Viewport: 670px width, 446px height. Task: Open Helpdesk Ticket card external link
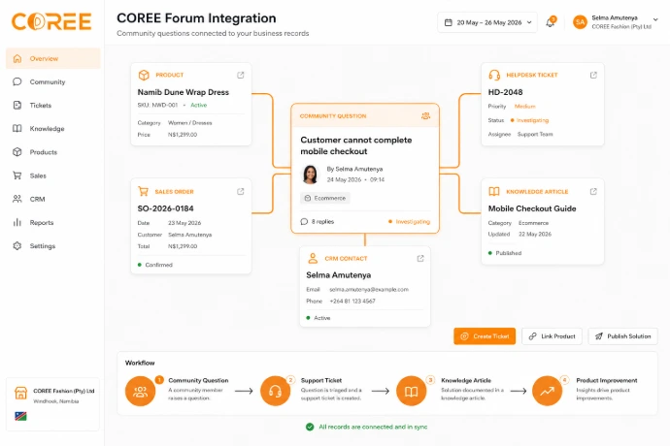(593, 75)
